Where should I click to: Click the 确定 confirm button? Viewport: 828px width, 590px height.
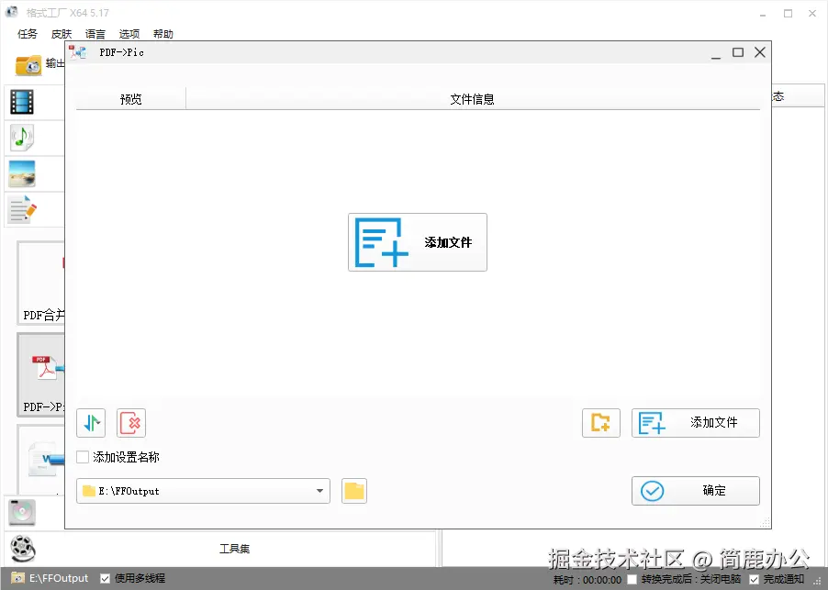[x=695, y=491]
